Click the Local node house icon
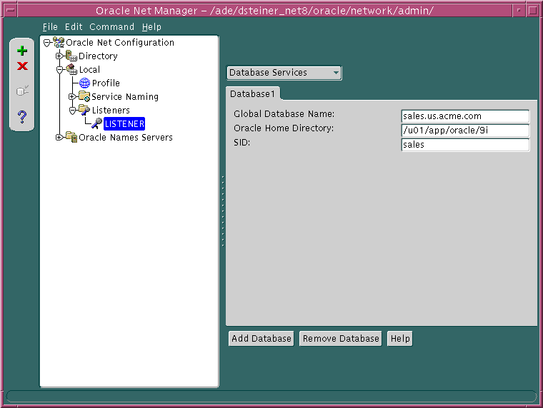 pyautogui.click(x=71, y=69)
